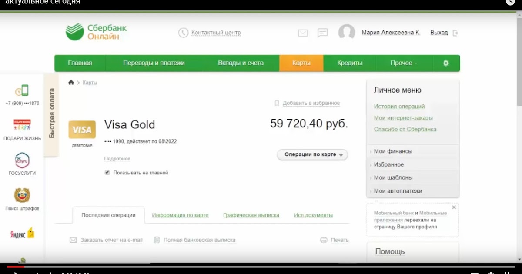Image resolution: width=522 pixels, height=274 pixels.
Task: Expand the Мои шаблоны section
Action: [x=393, y=177]
